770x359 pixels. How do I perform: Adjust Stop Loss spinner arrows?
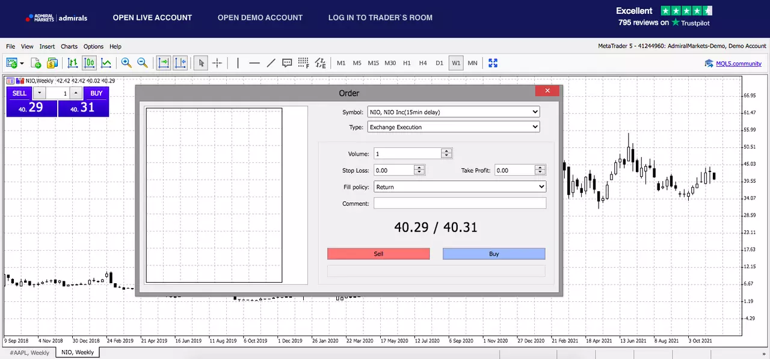(x=419, y=170)
